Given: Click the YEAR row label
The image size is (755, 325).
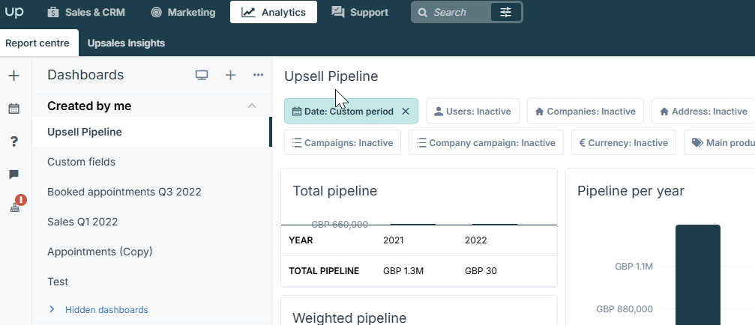Looking at the screenshot, I should (x=301, y=240).
